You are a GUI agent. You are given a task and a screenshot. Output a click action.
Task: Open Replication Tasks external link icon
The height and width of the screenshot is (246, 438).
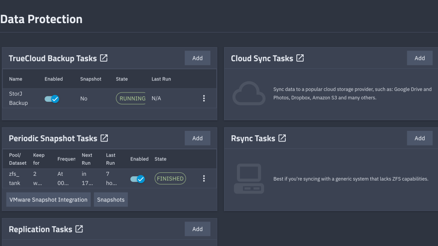79,229
